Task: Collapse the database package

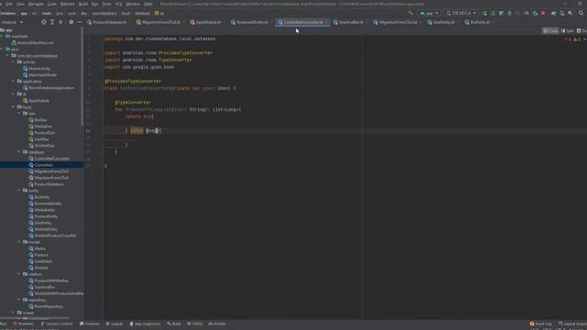Action: 19,152
